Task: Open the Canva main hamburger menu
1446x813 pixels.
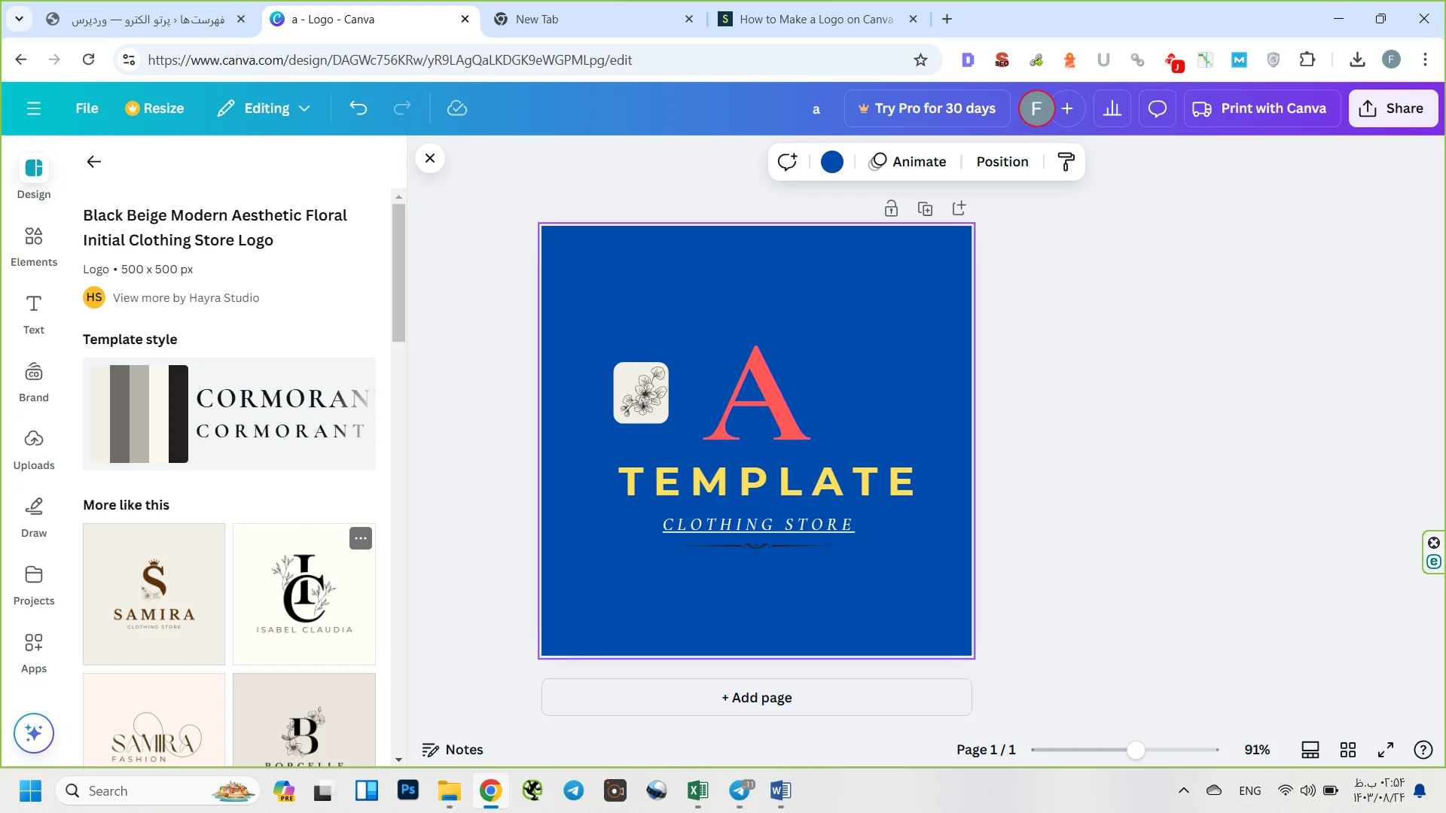Action: pyautogui.click(x=34, y=108)
